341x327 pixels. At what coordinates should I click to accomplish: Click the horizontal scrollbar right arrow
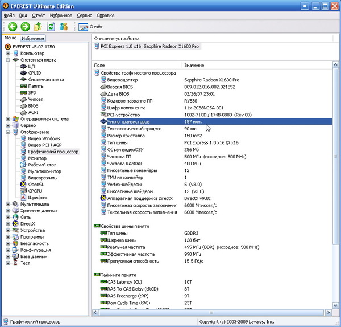(328, 313)
